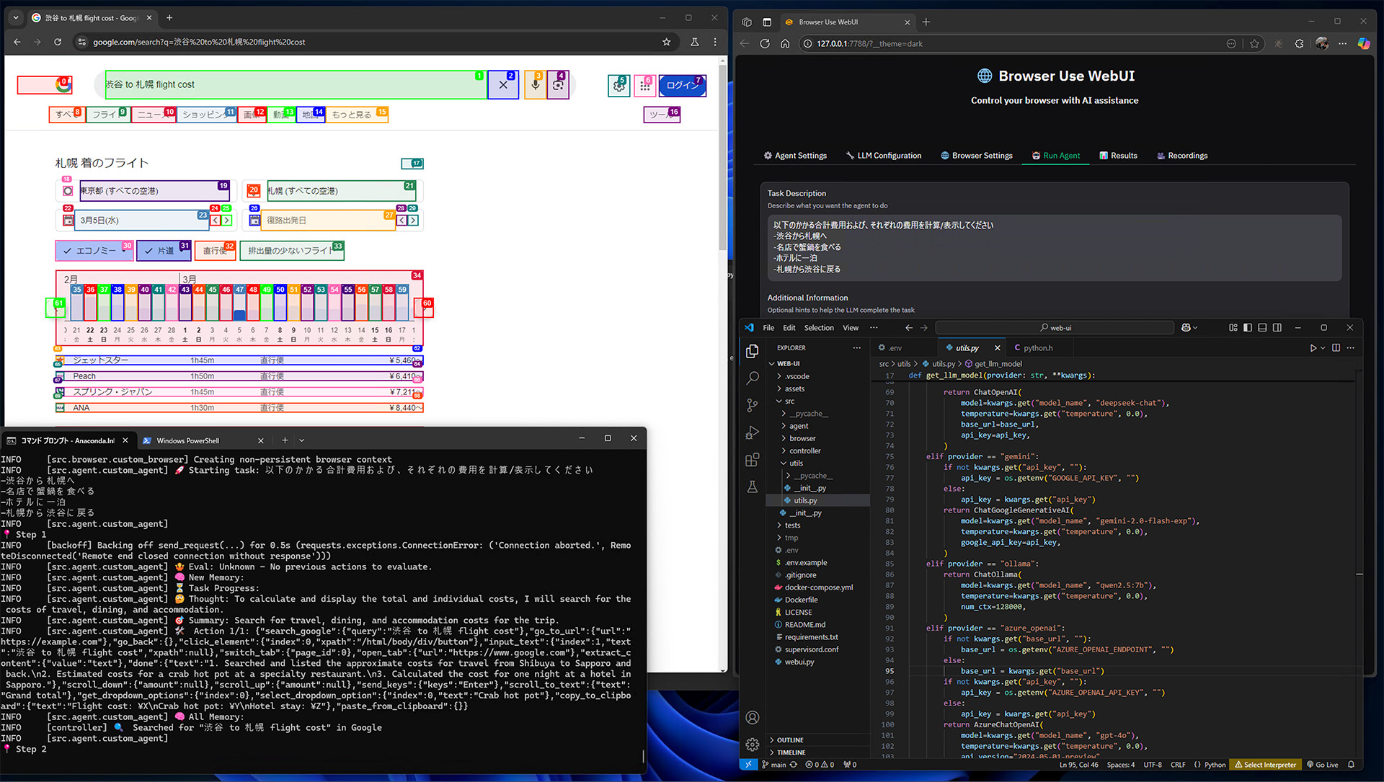Click the Select Interpreter status bar button
This screenshot has height=782, width=1384.
[x=1265, y=765]
